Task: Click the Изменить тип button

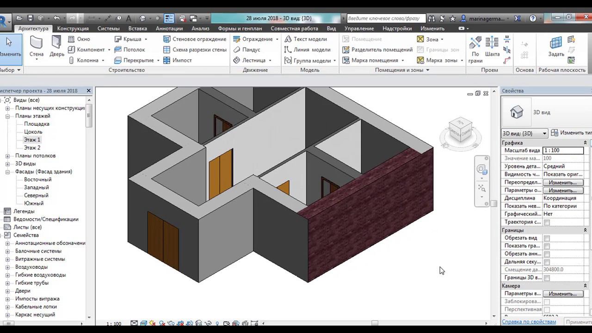Action: (572, 133)
